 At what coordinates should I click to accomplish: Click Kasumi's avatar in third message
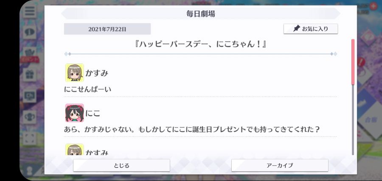point(74,149)
